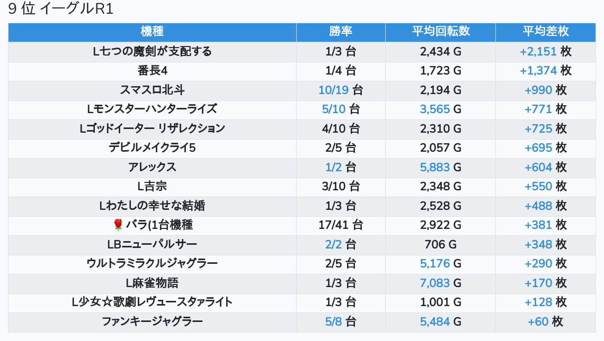This screenshot has height=341, width=604.
Task: Sort by the 機種 column header
Action: coord(152,32)
